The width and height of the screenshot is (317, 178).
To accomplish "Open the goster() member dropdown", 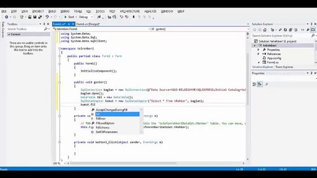I will 248,29.
